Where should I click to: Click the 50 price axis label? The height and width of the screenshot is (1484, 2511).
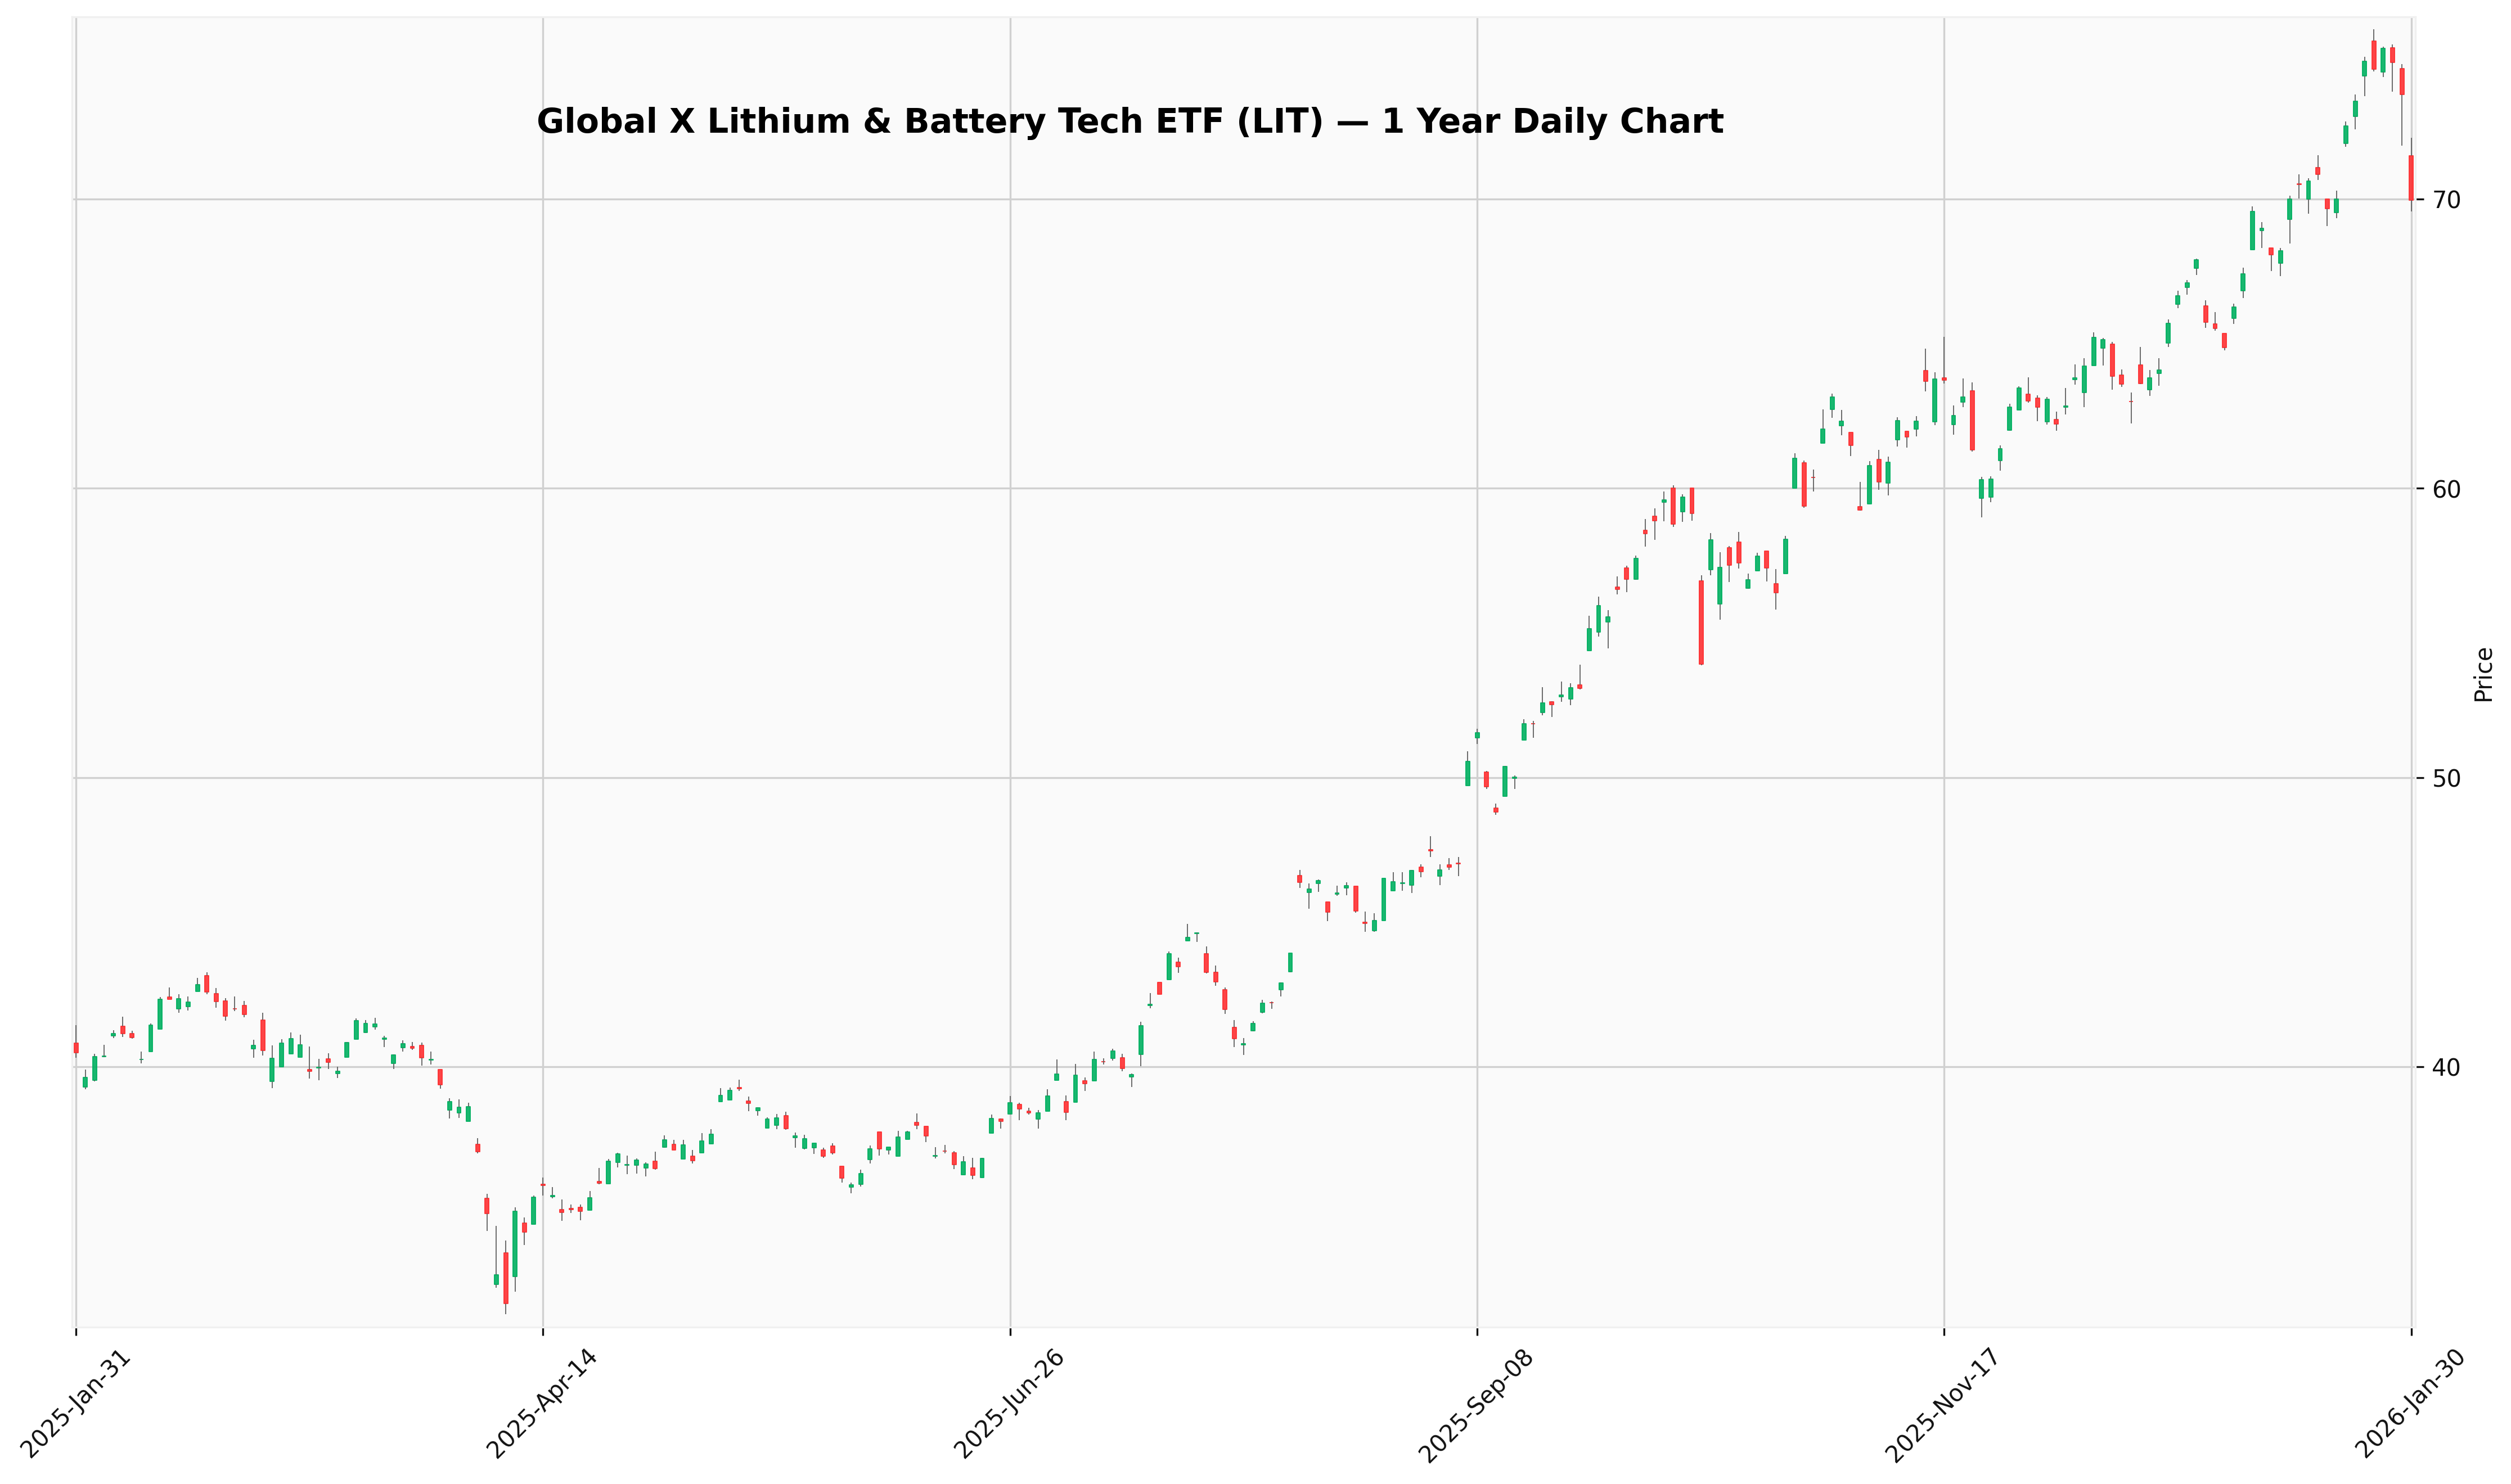click(2446, 778)
